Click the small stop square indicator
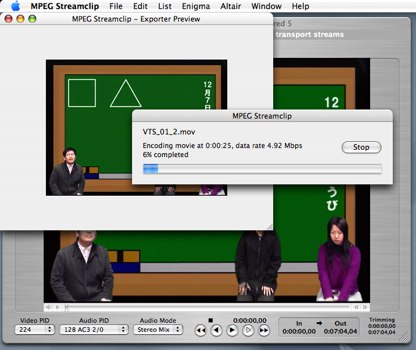This screenshot has width=416, height=350. coord(210,321)
